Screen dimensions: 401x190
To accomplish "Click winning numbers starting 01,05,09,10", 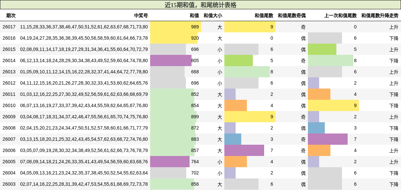I will pos(84,72).
